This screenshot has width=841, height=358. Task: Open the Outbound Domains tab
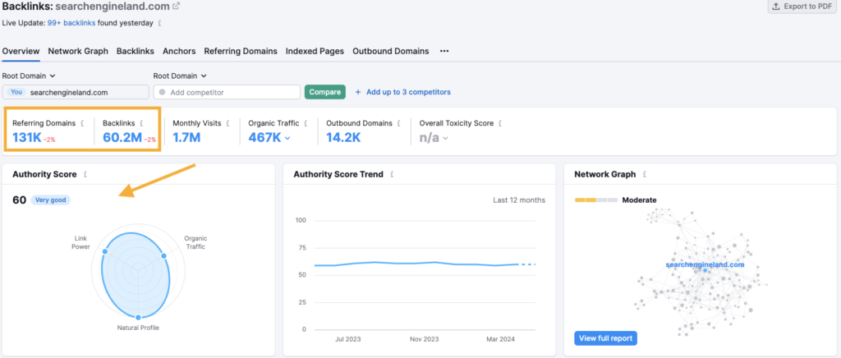(x=391, y=52)
